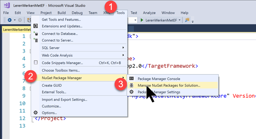Screen dimensions: 256x139
Task: Click the Options gear icon
Action: pyautogui.click(x=35, y=113)
